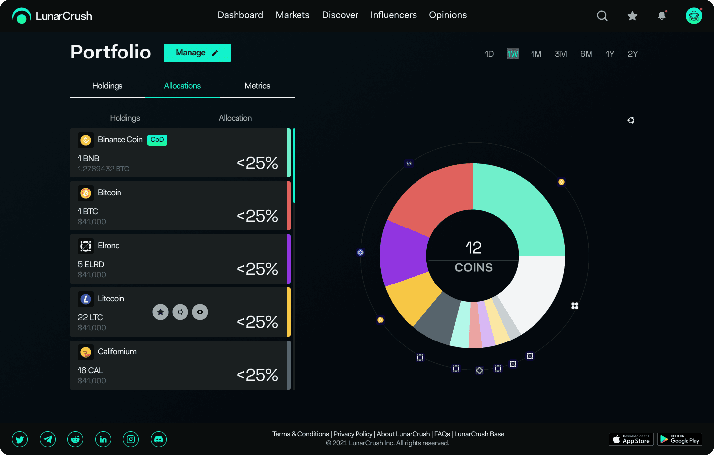
Task: Open Twitter social link
Action: pos(20,439)
